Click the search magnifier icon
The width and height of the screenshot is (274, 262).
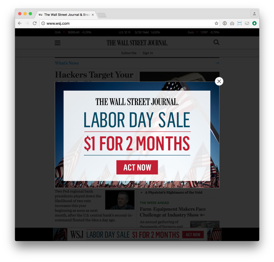[x=216, y=42]
